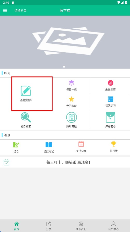The image size is (130, 232).
Task: Tap 切换科目 to switch subject
Action: [20, 10]
